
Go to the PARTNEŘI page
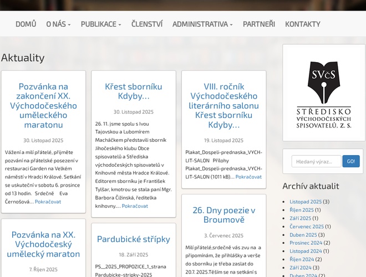coord(259,24)
